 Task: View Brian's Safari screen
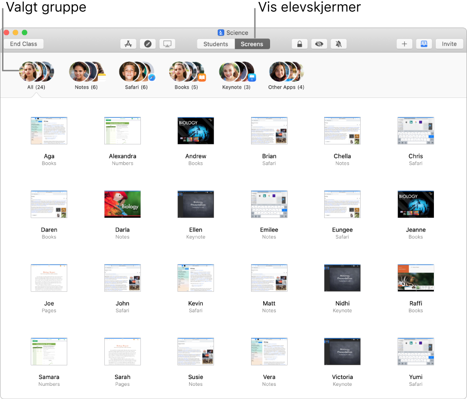[269, 131]
